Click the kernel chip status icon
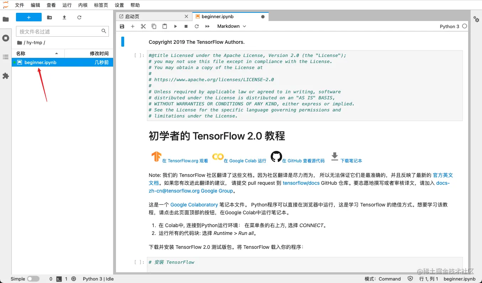 point(74,279)
